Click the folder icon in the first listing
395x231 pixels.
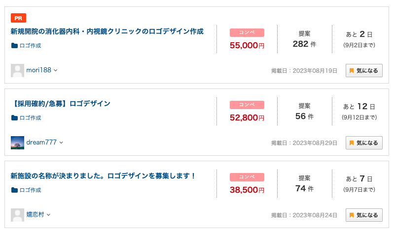(x=14, y=45)
